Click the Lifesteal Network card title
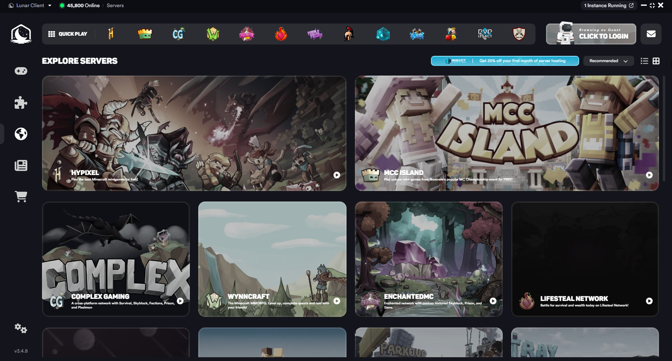The width and height of the screenshot is (672, 361). coord(574,298)
